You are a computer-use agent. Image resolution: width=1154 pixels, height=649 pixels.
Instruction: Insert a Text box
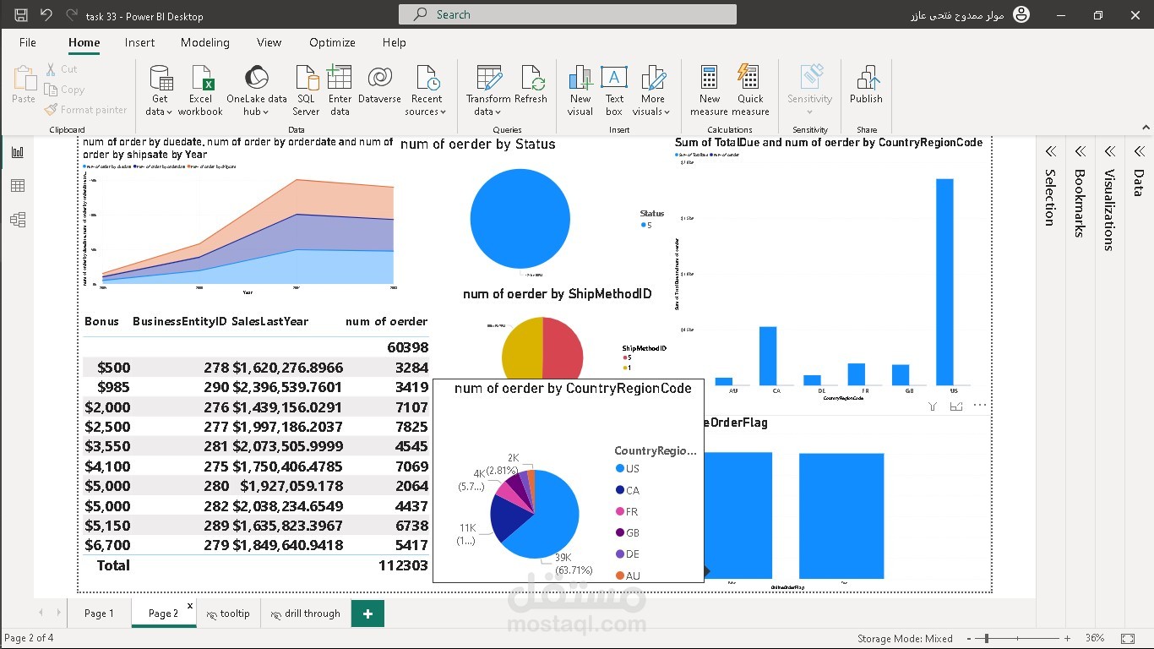613,89
